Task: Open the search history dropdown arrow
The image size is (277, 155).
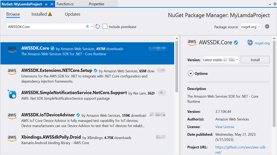Action: click(92, 26)
